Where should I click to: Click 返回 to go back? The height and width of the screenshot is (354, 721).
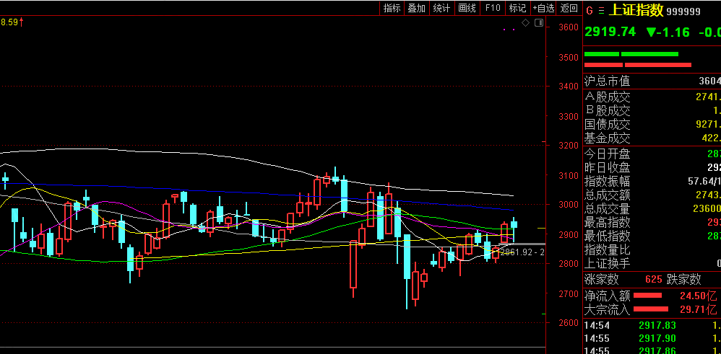569,8
